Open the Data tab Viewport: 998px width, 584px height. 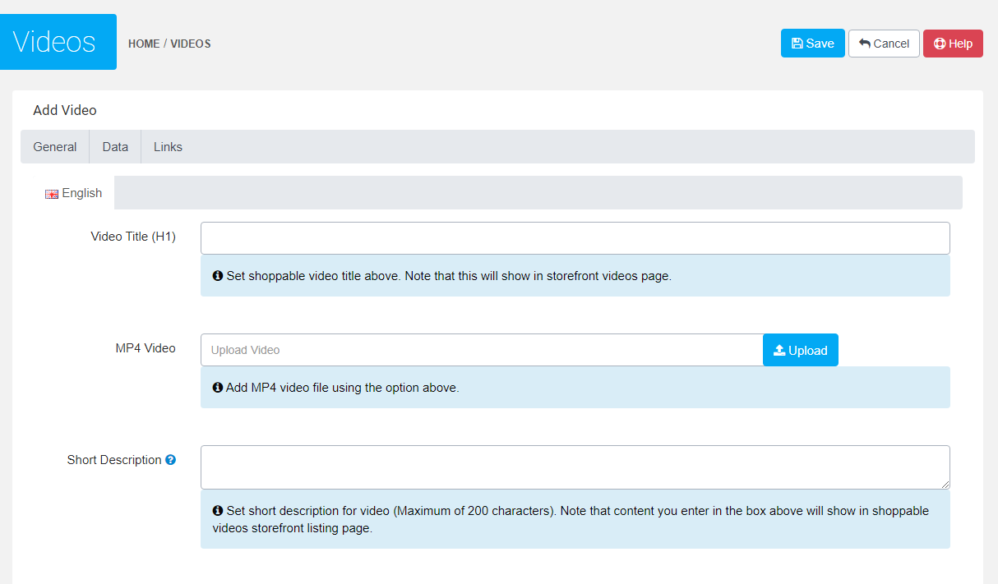[x=115, y=147]
